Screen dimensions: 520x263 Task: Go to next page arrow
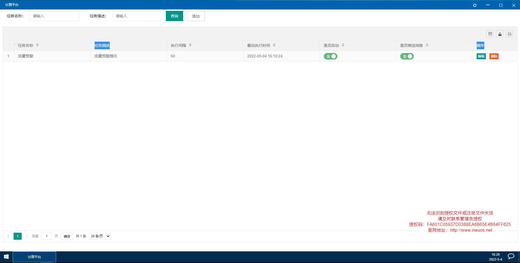(27, 236)
